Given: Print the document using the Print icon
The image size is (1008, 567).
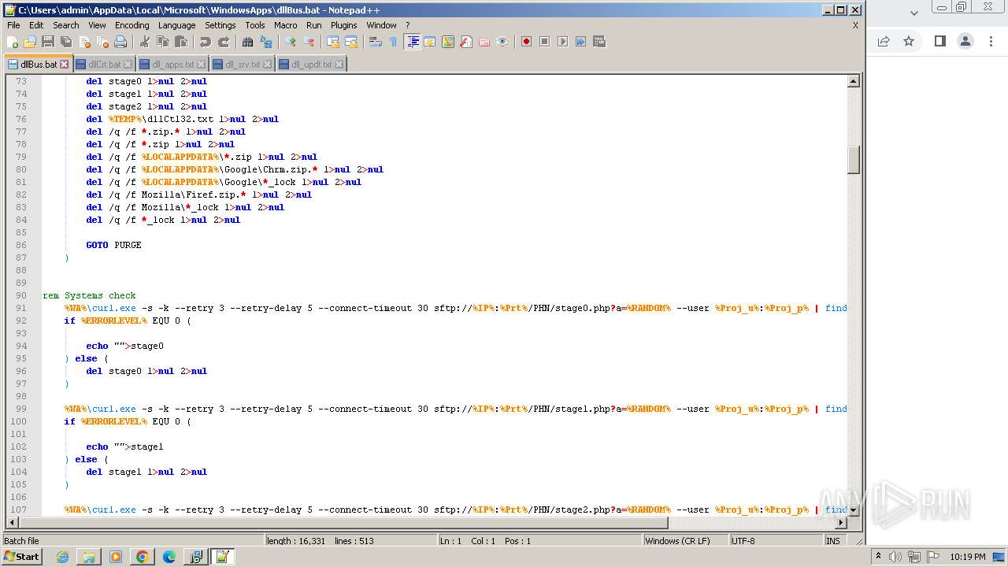Looking at the screenshot, I should click(x=120, y=42).
